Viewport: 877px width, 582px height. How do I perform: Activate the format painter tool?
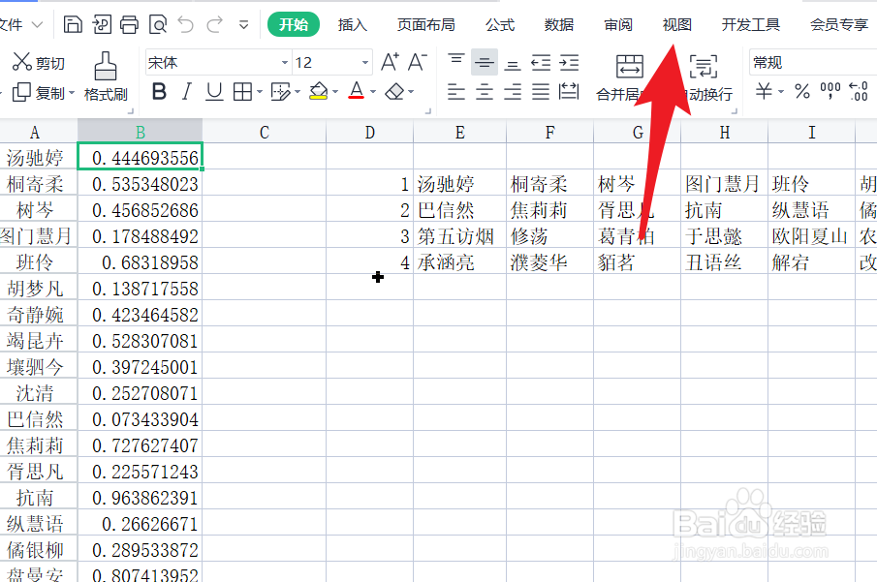[x=109, y=80]
